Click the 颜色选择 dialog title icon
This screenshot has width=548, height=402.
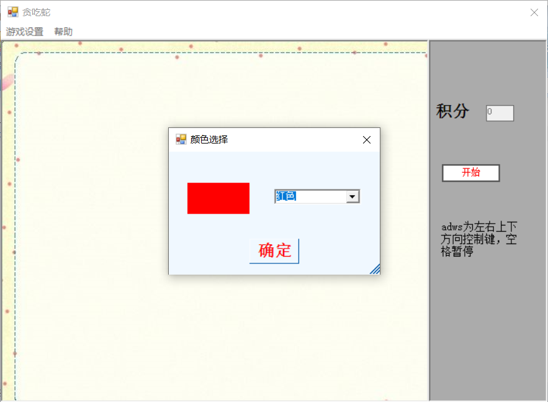pos(181,139)
